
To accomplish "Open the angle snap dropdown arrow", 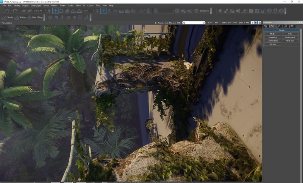I will [145, 11].
